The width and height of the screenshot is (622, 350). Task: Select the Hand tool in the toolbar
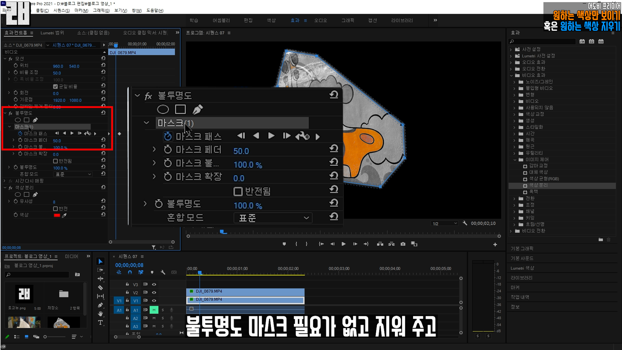[100, 314]
